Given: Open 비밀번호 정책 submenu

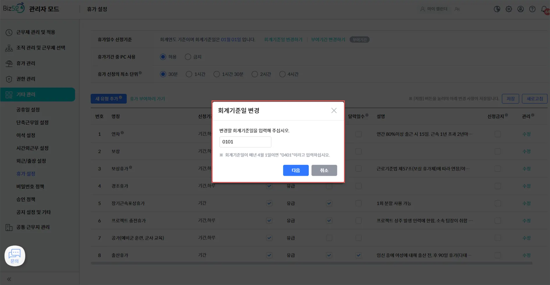Looking at the screenshot, I should (x=30, y=187).
